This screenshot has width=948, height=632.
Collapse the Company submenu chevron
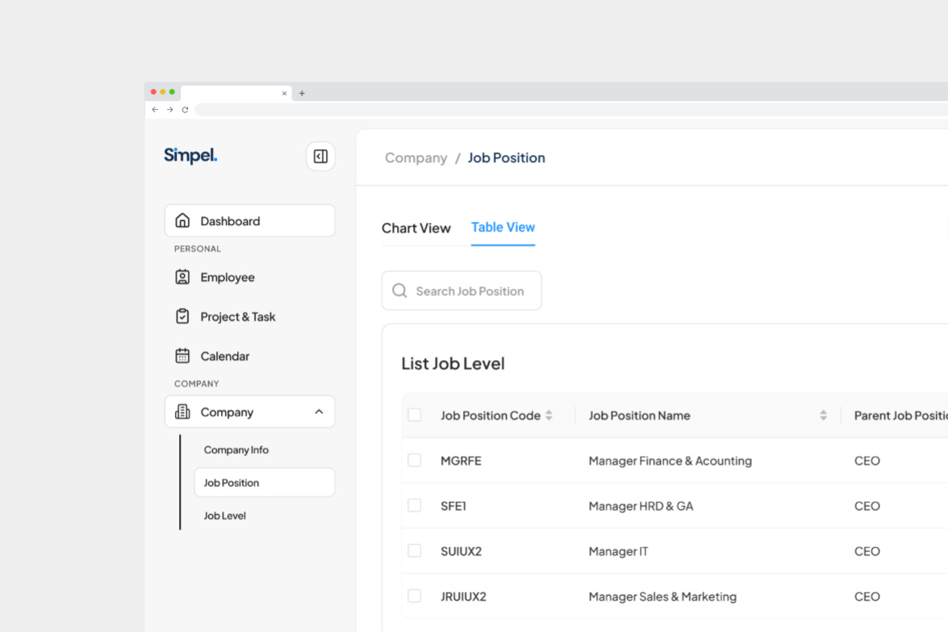[x=319, y=412]
